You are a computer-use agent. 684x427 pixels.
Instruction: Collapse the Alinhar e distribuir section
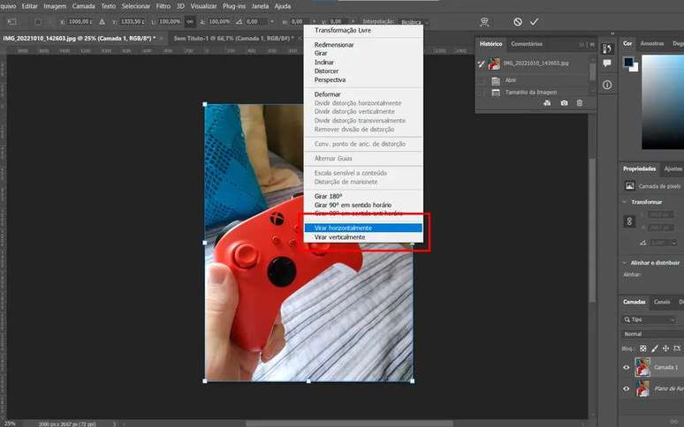tap(625, 263)
